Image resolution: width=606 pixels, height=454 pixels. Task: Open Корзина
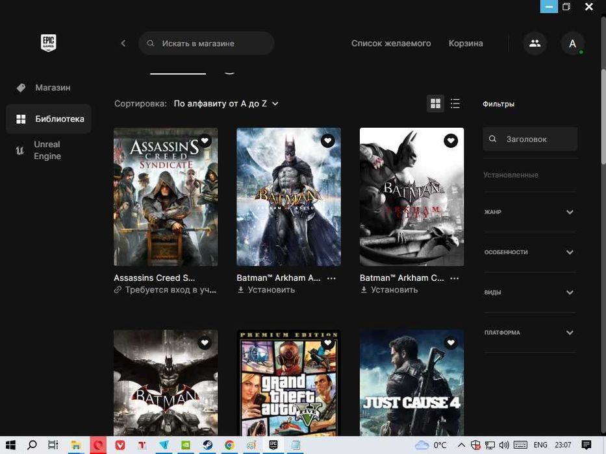click(466, 43)
